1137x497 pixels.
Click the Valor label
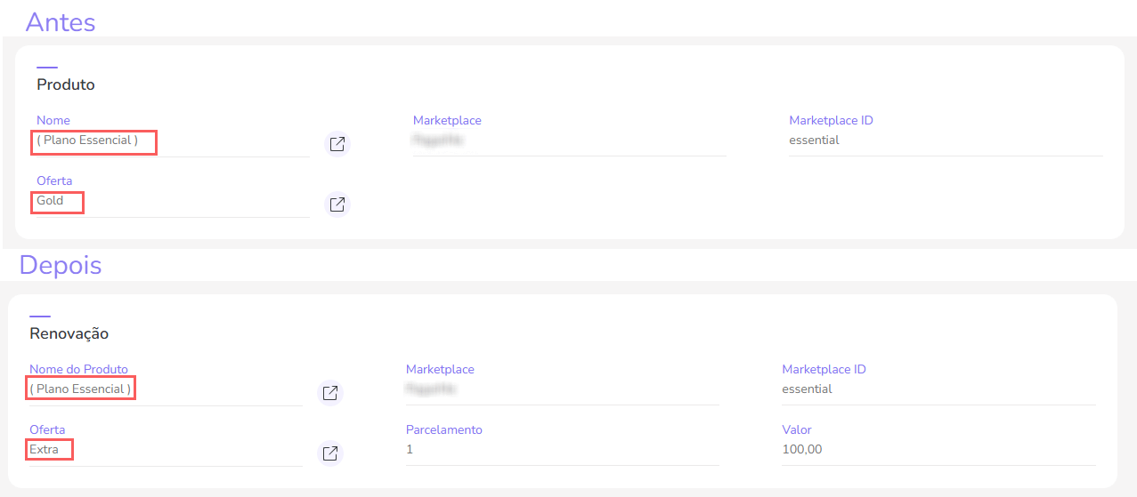click(x=796, y=430)
